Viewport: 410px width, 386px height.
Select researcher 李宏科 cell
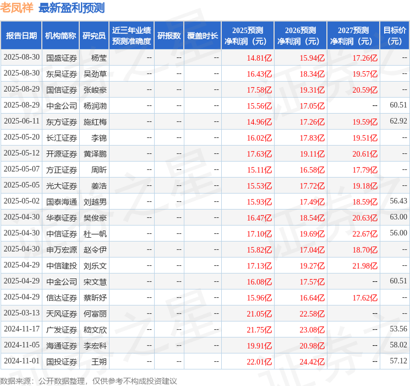[x=95, y=346]
